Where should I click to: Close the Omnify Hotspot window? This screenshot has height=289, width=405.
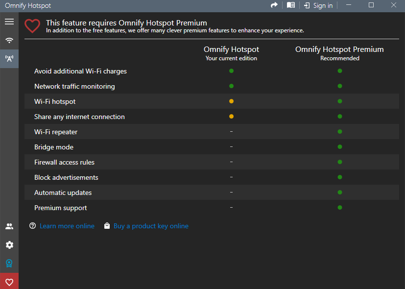click(x=394, y=5)
